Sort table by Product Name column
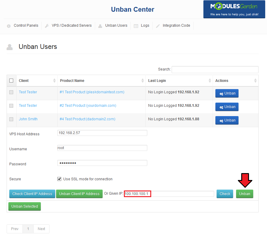The image size is (267, 237). point(72,81)
